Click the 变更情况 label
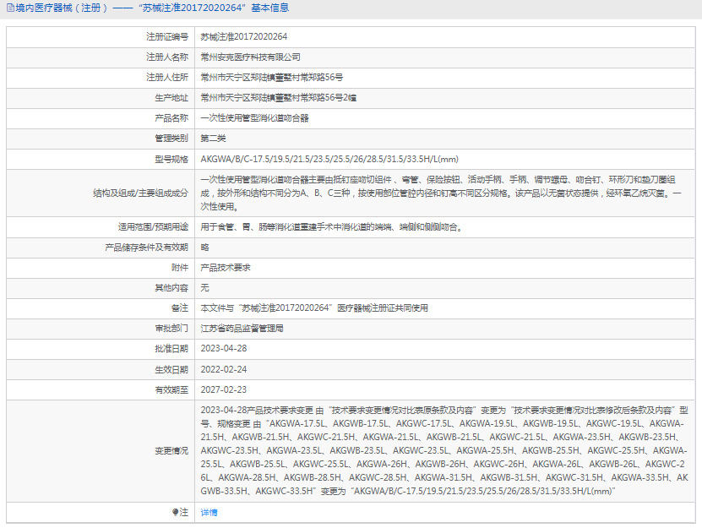 coord(171,450)
